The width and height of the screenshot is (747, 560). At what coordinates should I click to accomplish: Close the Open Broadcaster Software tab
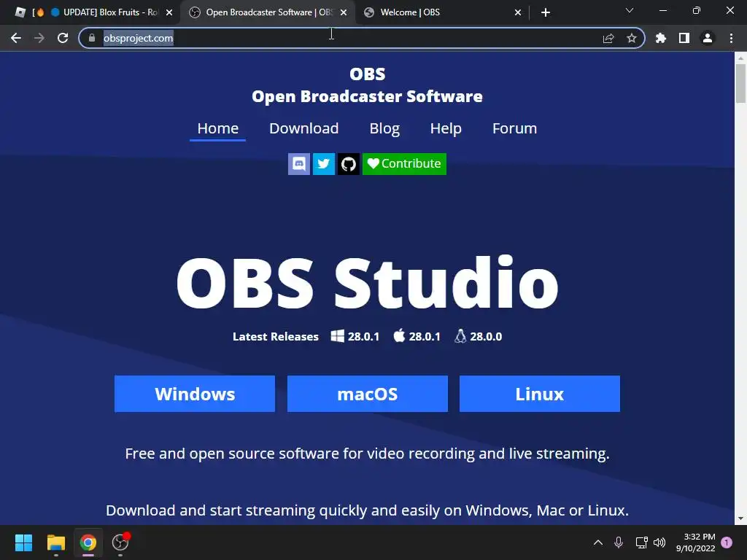344,12
